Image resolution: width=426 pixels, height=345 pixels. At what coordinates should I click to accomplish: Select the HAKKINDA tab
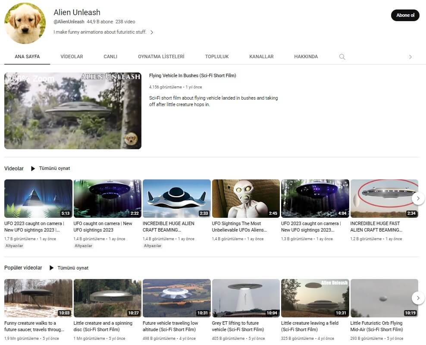click(x=306, y=57)
